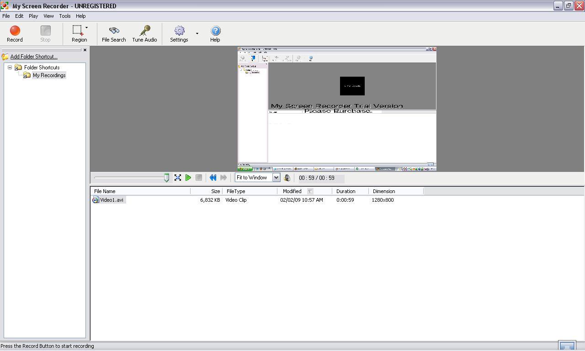Open the Tools menu
This screenshot has width=585, height=351.
(x=64, y=16)
